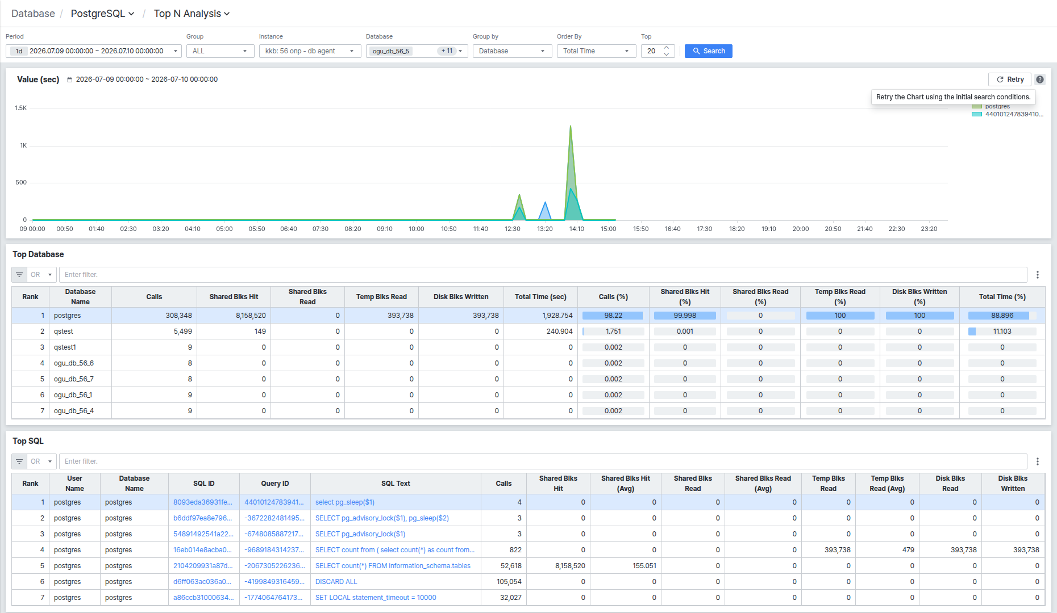Increase the Top count stepper up arrow

coord(667,48)
